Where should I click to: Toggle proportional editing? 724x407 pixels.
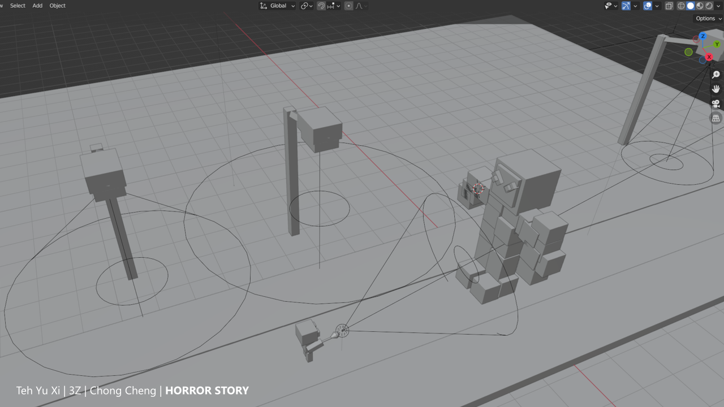349,6
